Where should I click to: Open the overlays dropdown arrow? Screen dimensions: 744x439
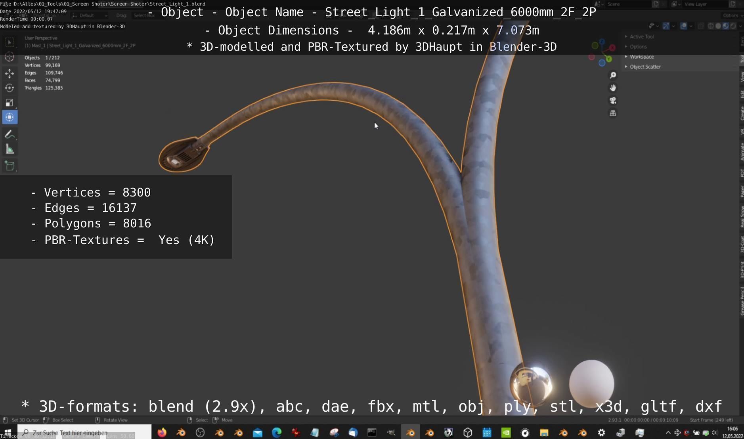pos(690,26)
